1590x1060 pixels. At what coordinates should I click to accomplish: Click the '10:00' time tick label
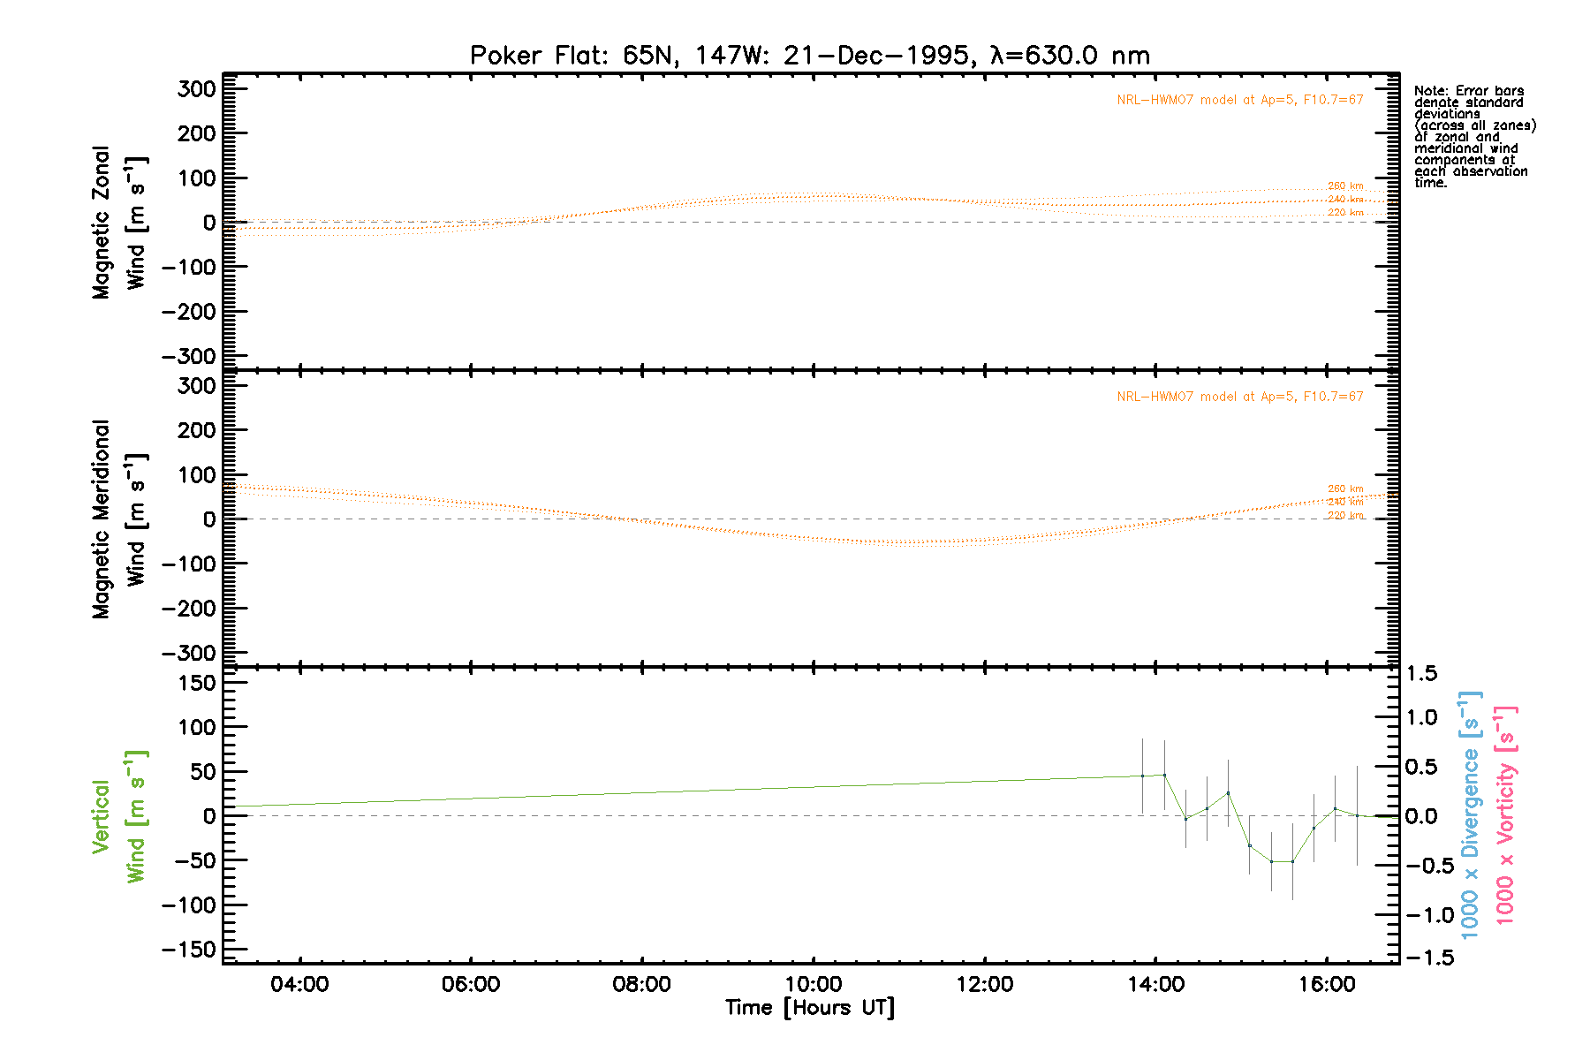coord(814,984)
